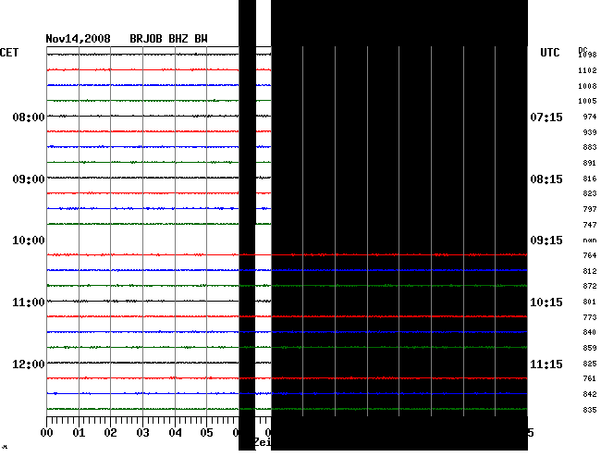
Task: Click the DC value nan
Action: pos(590,241)
